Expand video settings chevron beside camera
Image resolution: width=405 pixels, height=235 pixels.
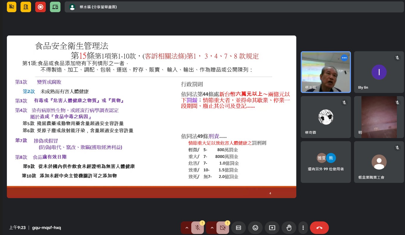click(212, 228)
